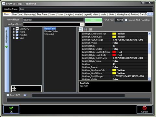The height and width of the screenshot is (117, 156).
Task: Click LimitHighHigh_LineFillColor red swatch
Action: (x=114, y=55)
